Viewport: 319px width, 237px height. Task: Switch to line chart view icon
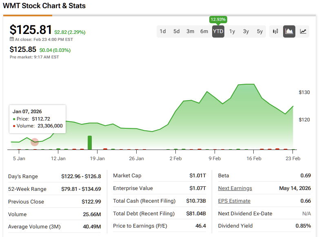click(x=303, y=31)
